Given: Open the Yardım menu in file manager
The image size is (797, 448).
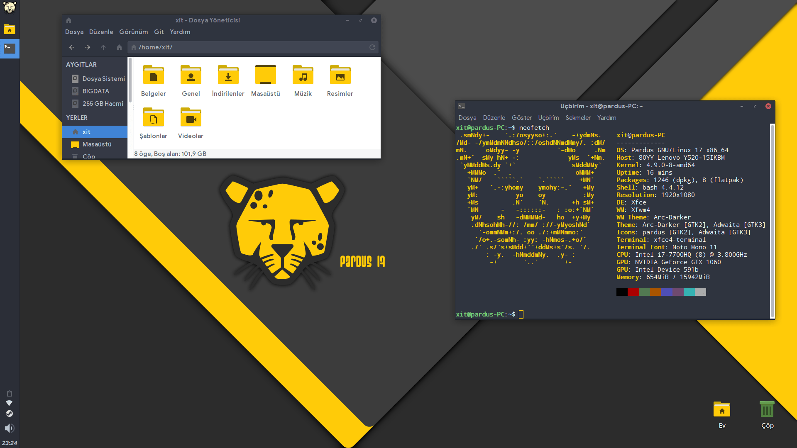Looking at the screenshot, I should click(180, 32).
